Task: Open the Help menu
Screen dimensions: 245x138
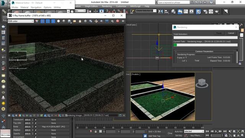Action: (x=147, y=6)
